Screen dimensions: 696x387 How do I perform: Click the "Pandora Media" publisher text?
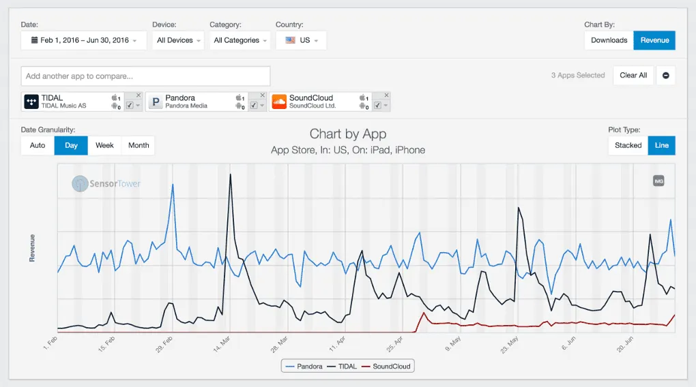pos(186,106)
